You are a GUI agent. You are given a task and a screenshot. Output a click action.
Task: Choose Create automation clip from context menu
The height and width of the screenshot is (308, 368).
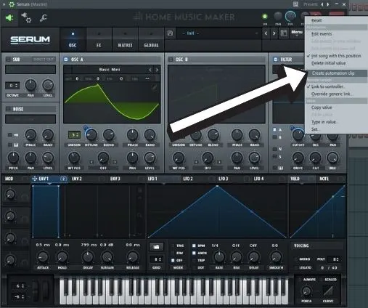[x=337, y=73]
